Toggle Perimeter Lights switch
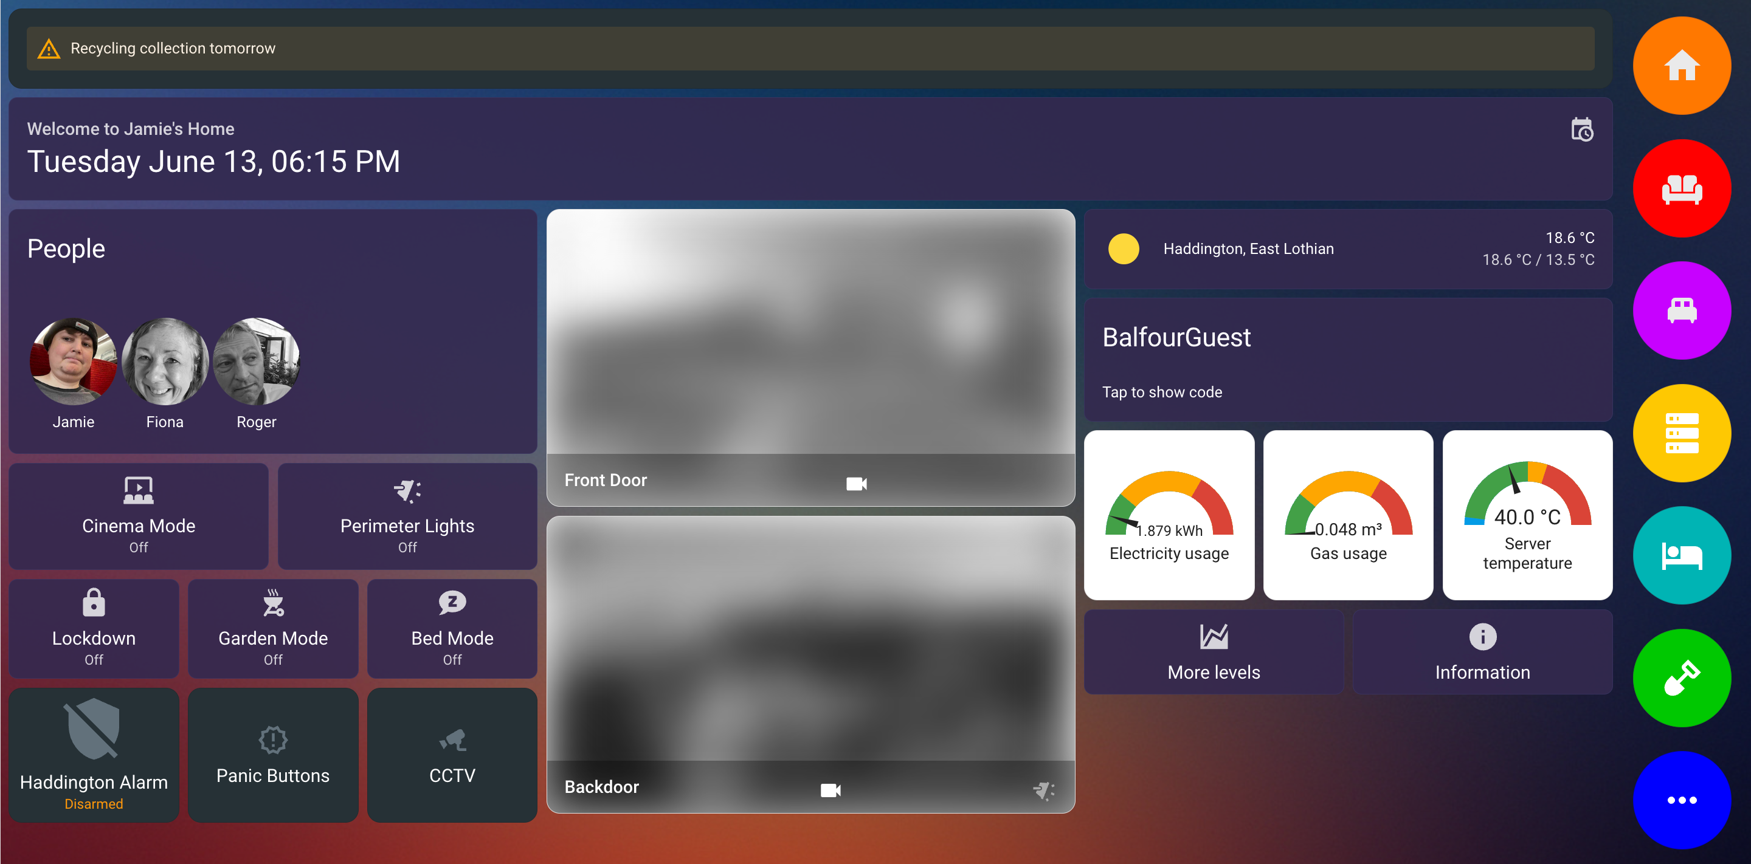Viewport: 1751px width, 864px height. [407, 516]
